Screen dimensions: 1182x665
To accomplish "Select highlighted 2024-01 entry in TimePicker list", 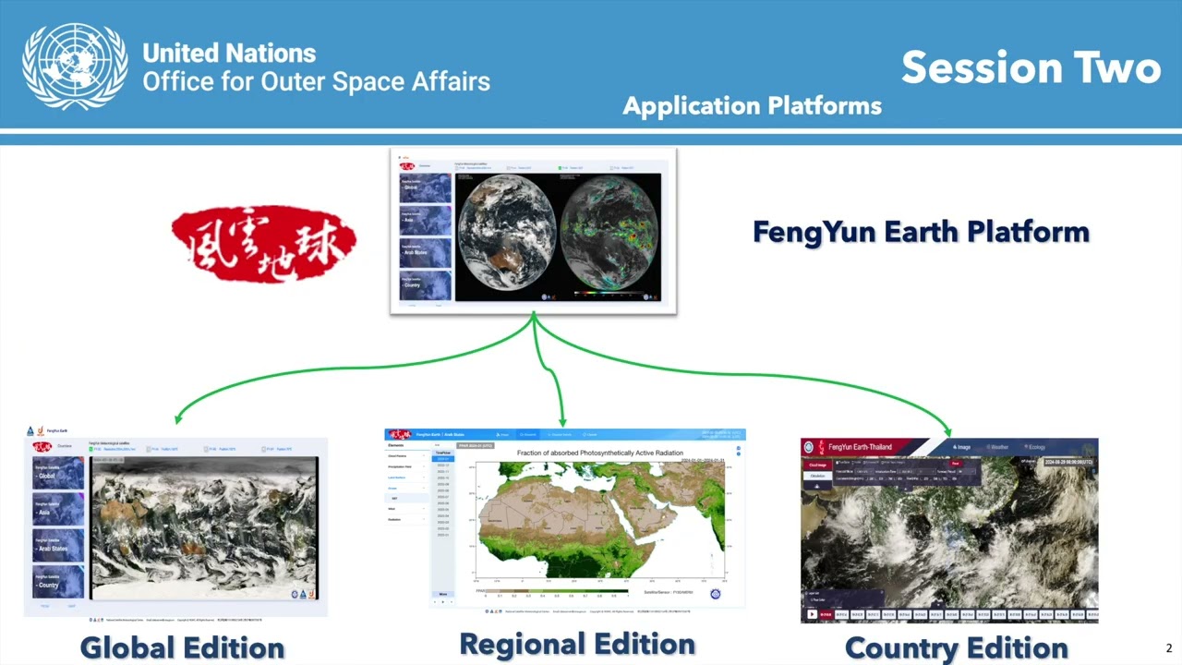I will [443, 459].
